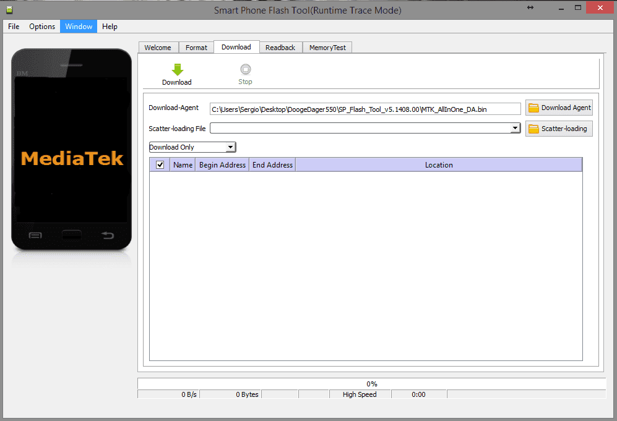
Task: Open the Options menu
Action: pyautogui.click(x=42, y=27)
